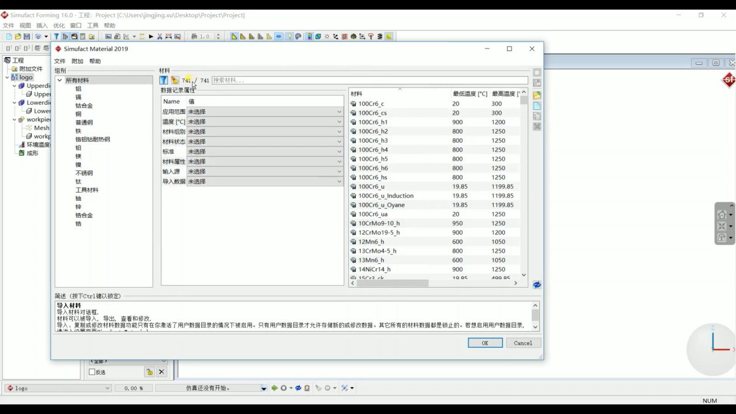Click the light bulb icon in main toolbar
Screen dimensions: 736x414
(x=289, y=37)
